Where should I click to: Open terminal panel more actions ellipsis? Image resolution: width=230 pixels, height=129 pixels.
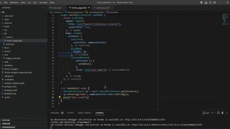pos(227,113)
